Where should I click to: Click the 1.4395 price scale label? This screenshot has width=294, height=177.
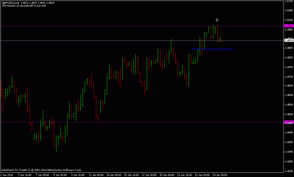(289, 142)
